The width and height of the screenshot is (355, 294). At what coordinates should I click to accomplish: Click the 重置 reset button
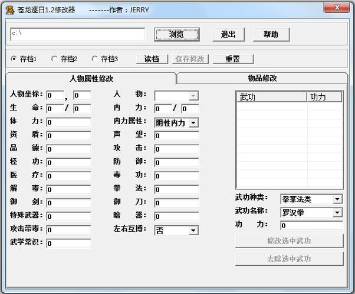[233, 59]
